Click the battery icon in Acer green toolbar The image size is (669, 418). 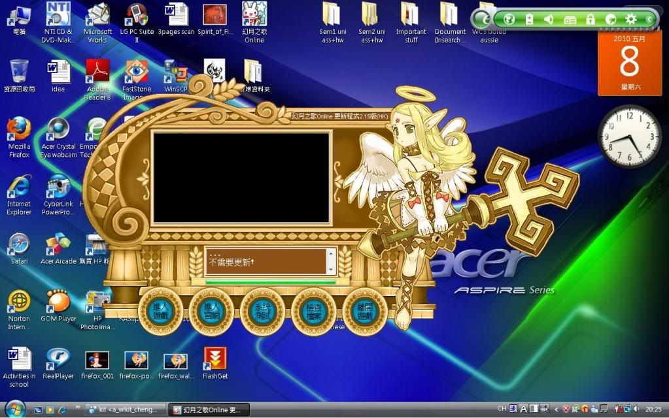(529, 19)
